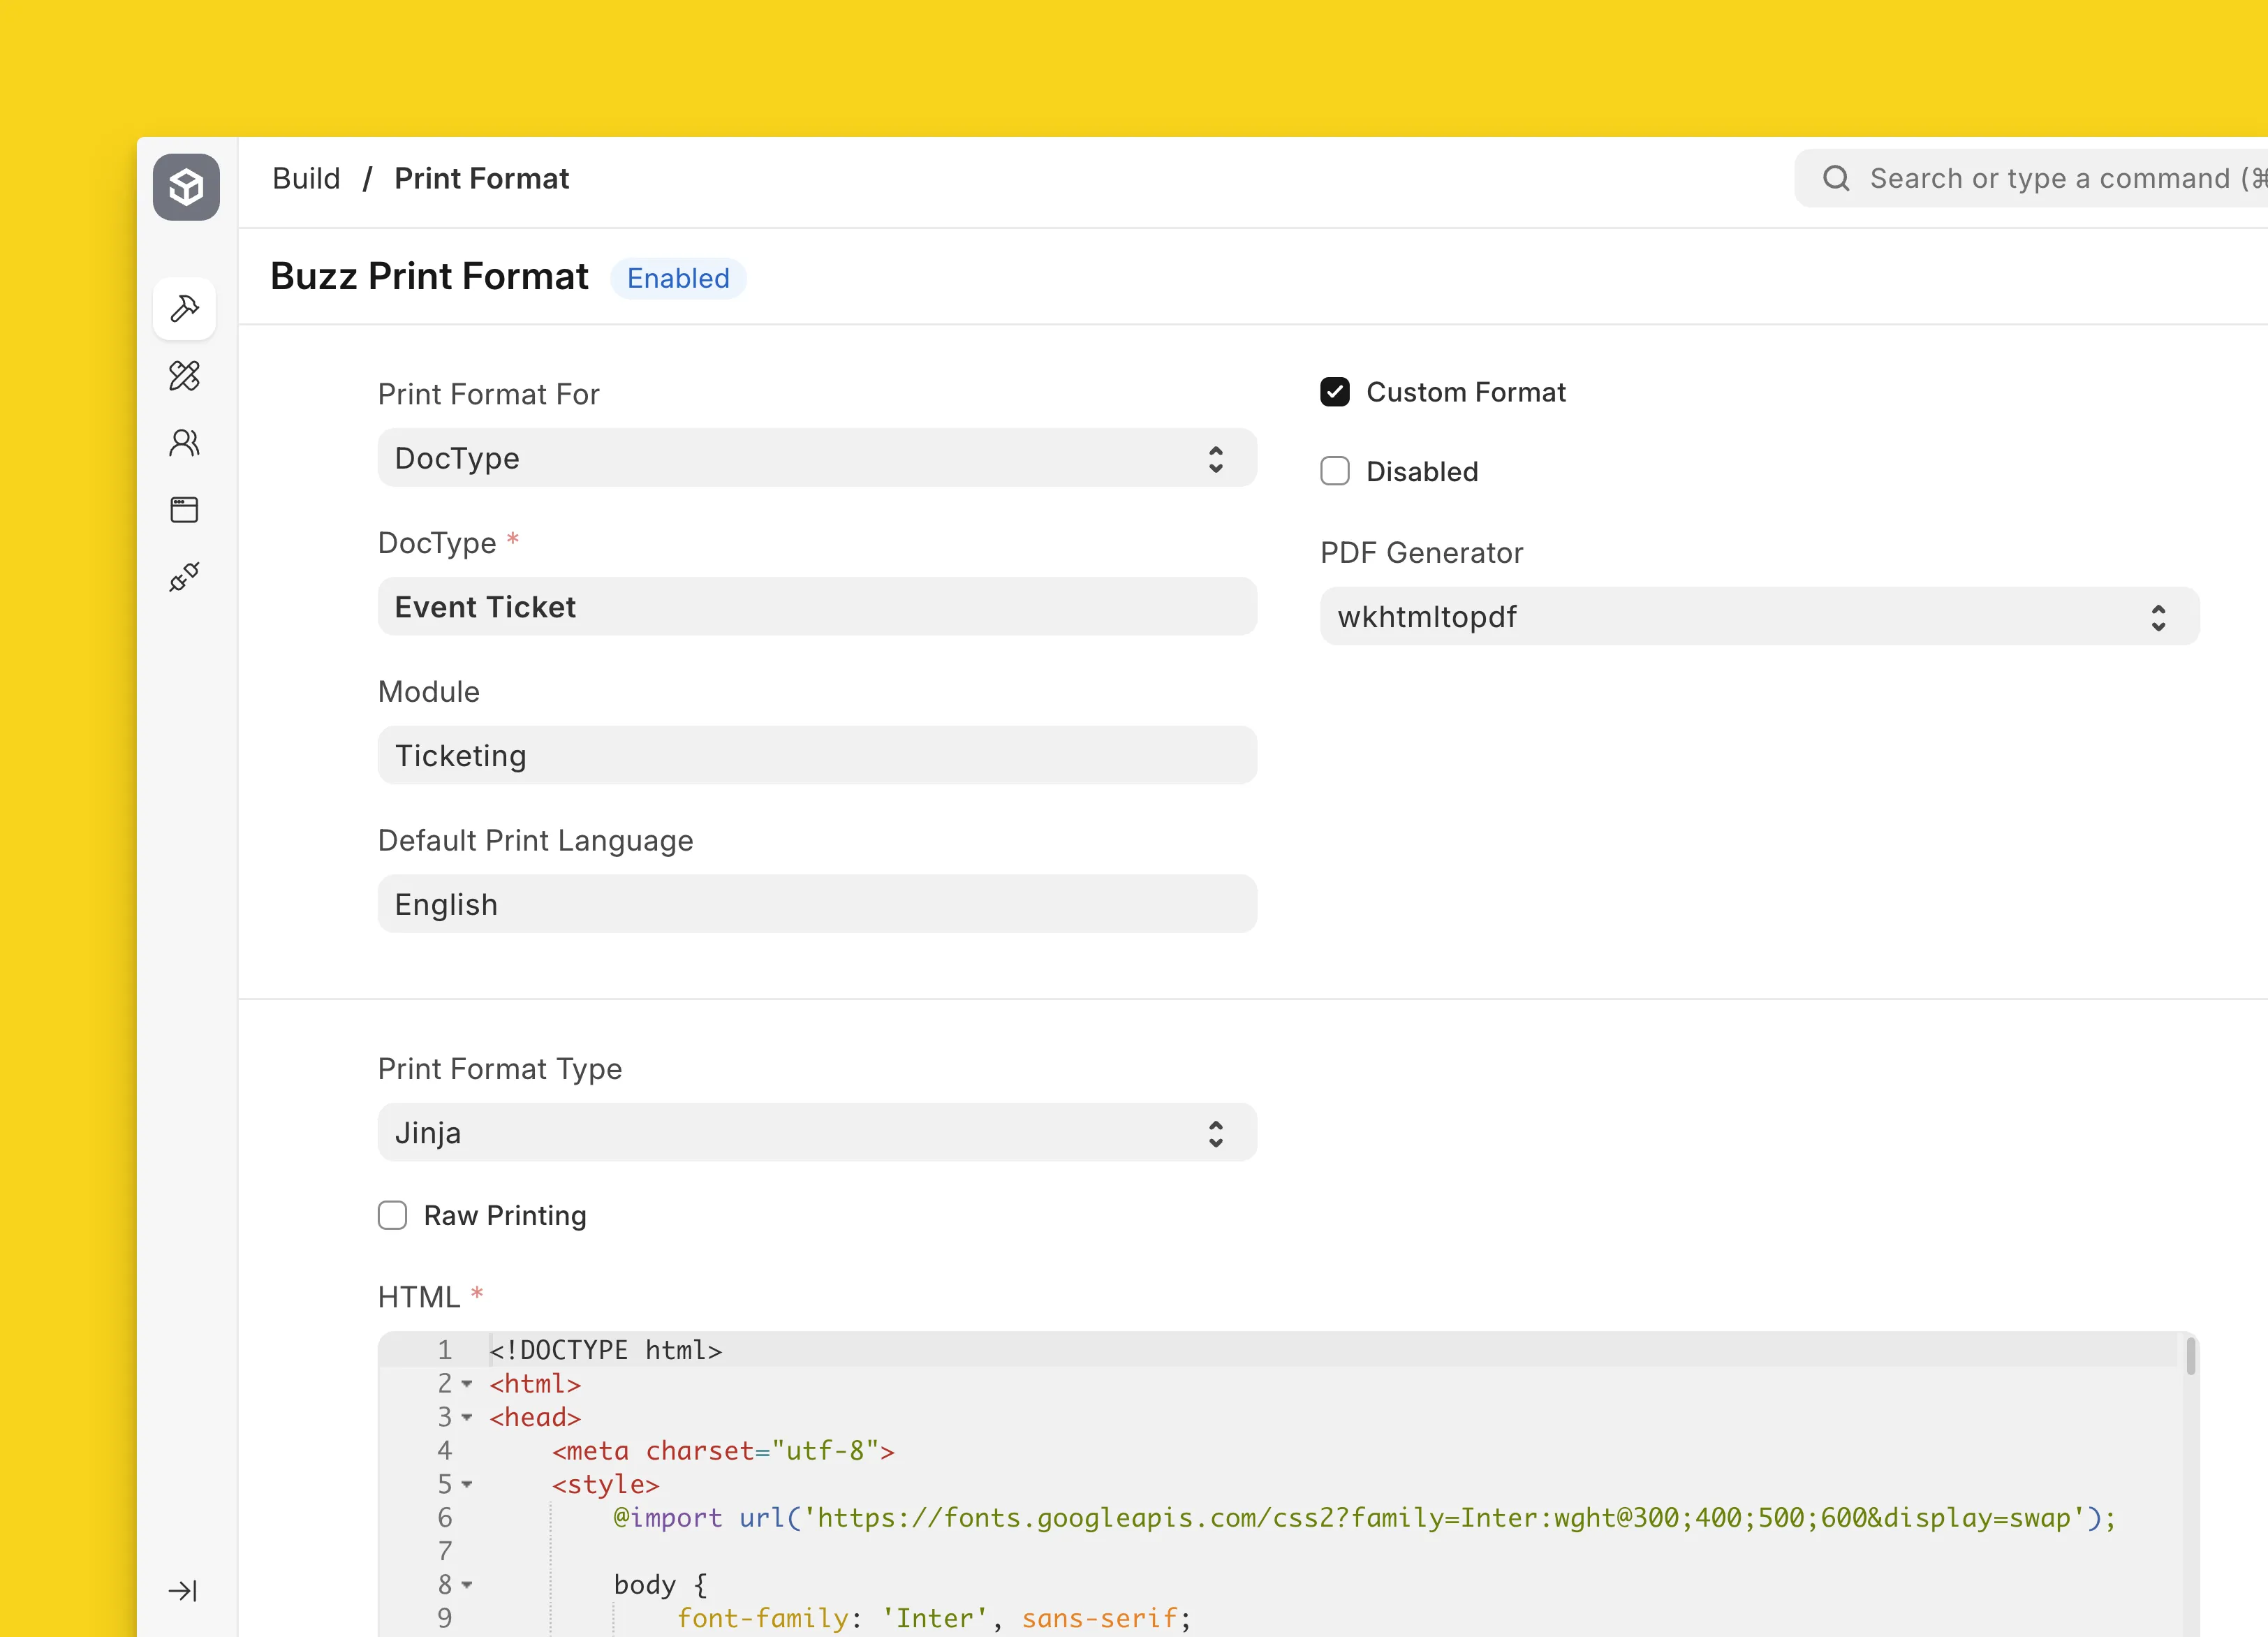Click the Module input field
Image resolution: width=2268 pixels, height=1637 pixels.
[816, 755]
